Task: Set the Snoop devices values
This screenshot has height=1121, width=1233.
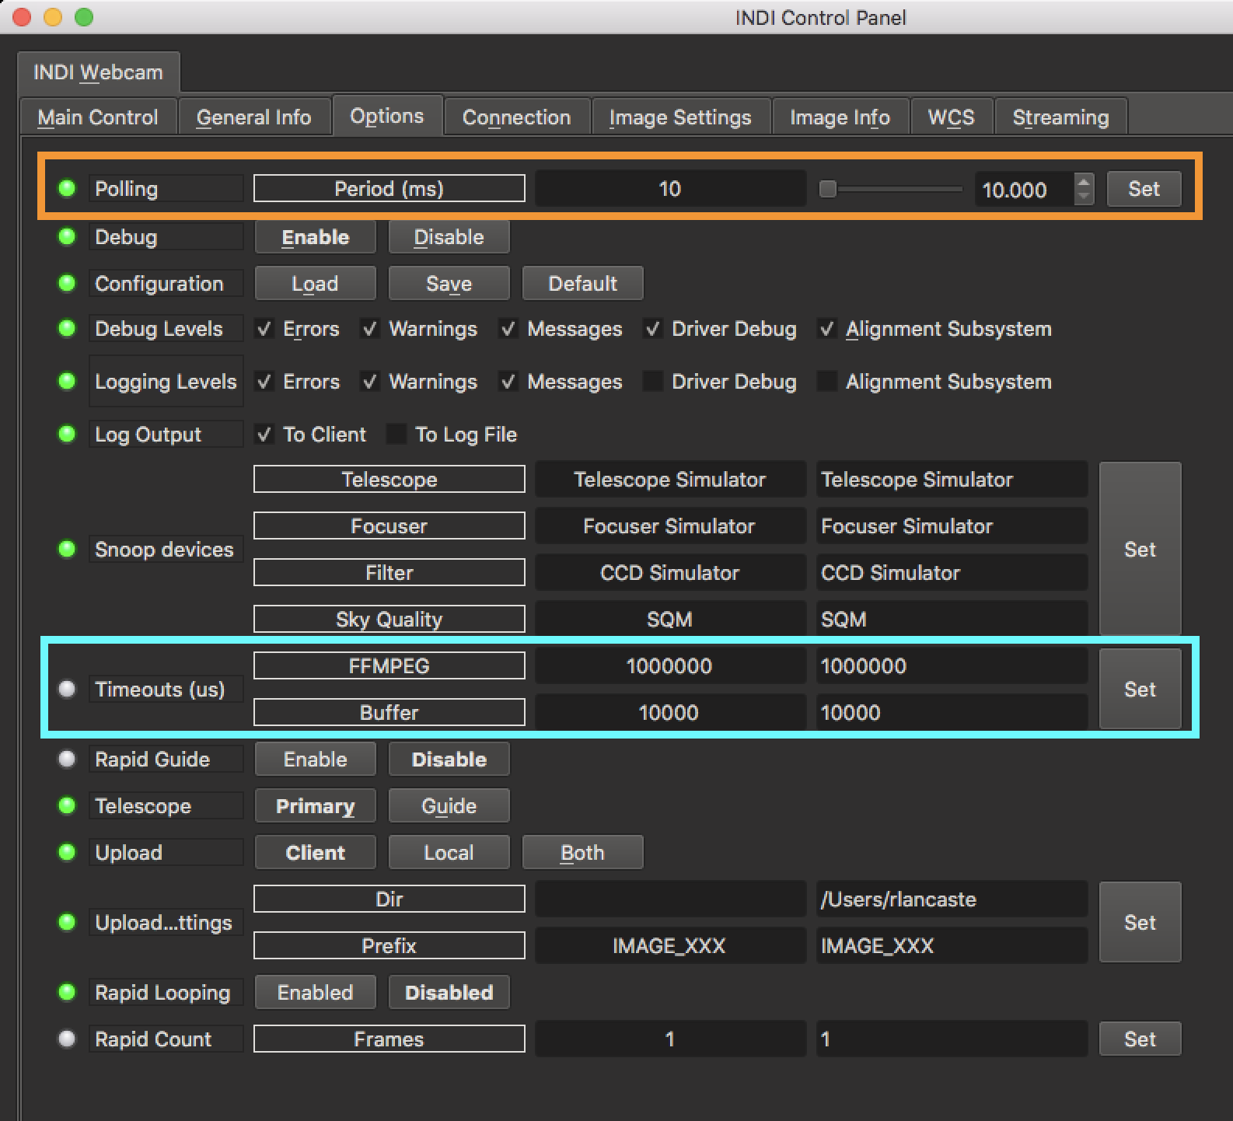Action: 1140,550
